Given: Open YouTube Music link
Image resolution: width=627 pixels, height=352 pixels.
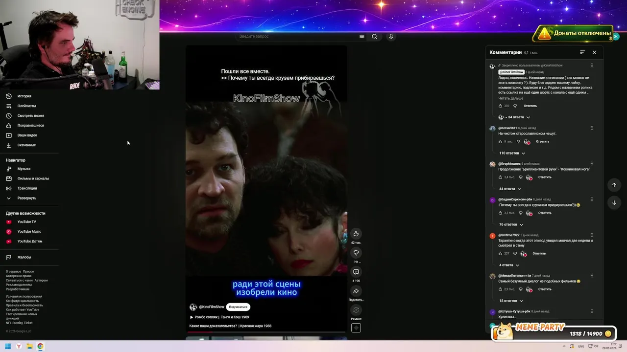Looking at the screenshot, I should coord(29,231).
